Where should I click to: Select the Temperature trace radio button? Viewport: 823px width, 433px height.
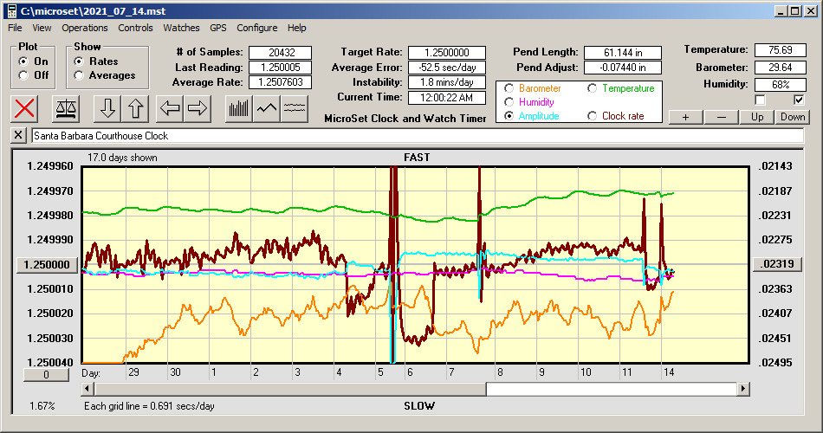point(592,88)
